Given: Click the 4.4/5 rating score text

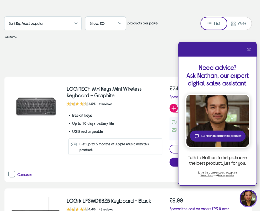Looking at the screenshot, I should click(x=92, y=210).
